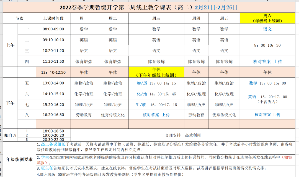The height and width of the screenshot is (177, 299).
Task: Click the 合理安排 高效利用 merged cell
Action: point(183,135)
